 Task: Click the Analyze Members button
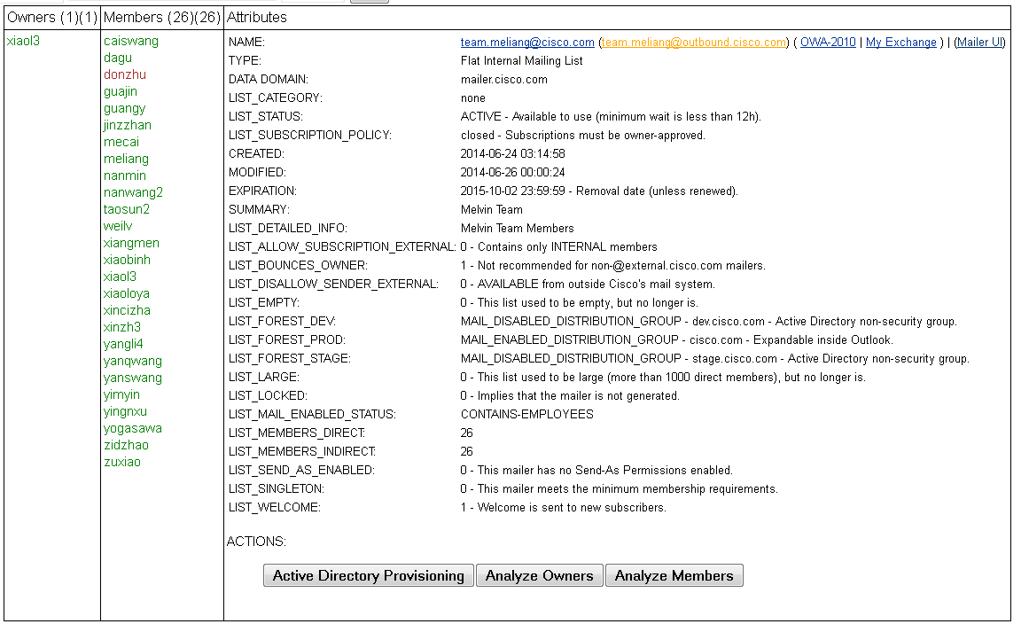[674, 575]
